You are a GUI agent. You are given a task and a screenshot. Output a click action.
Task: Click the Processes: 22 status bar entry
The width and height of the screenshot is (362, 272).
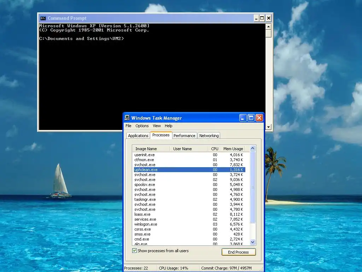click(x=140, y=268)
